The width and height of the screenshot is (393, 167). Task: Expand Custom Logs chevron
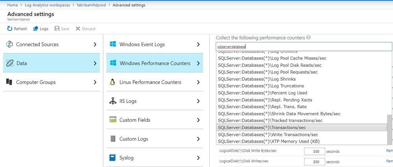click(198, 139)
